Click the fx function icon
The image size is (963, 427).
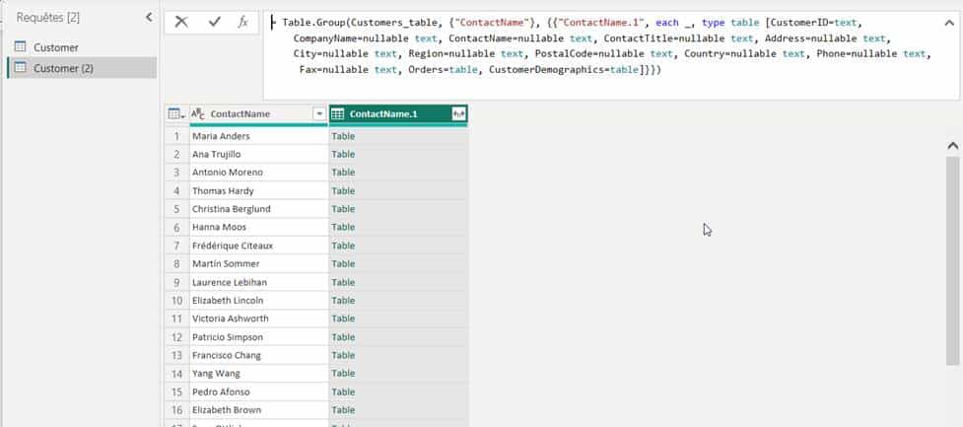(242, 22)
